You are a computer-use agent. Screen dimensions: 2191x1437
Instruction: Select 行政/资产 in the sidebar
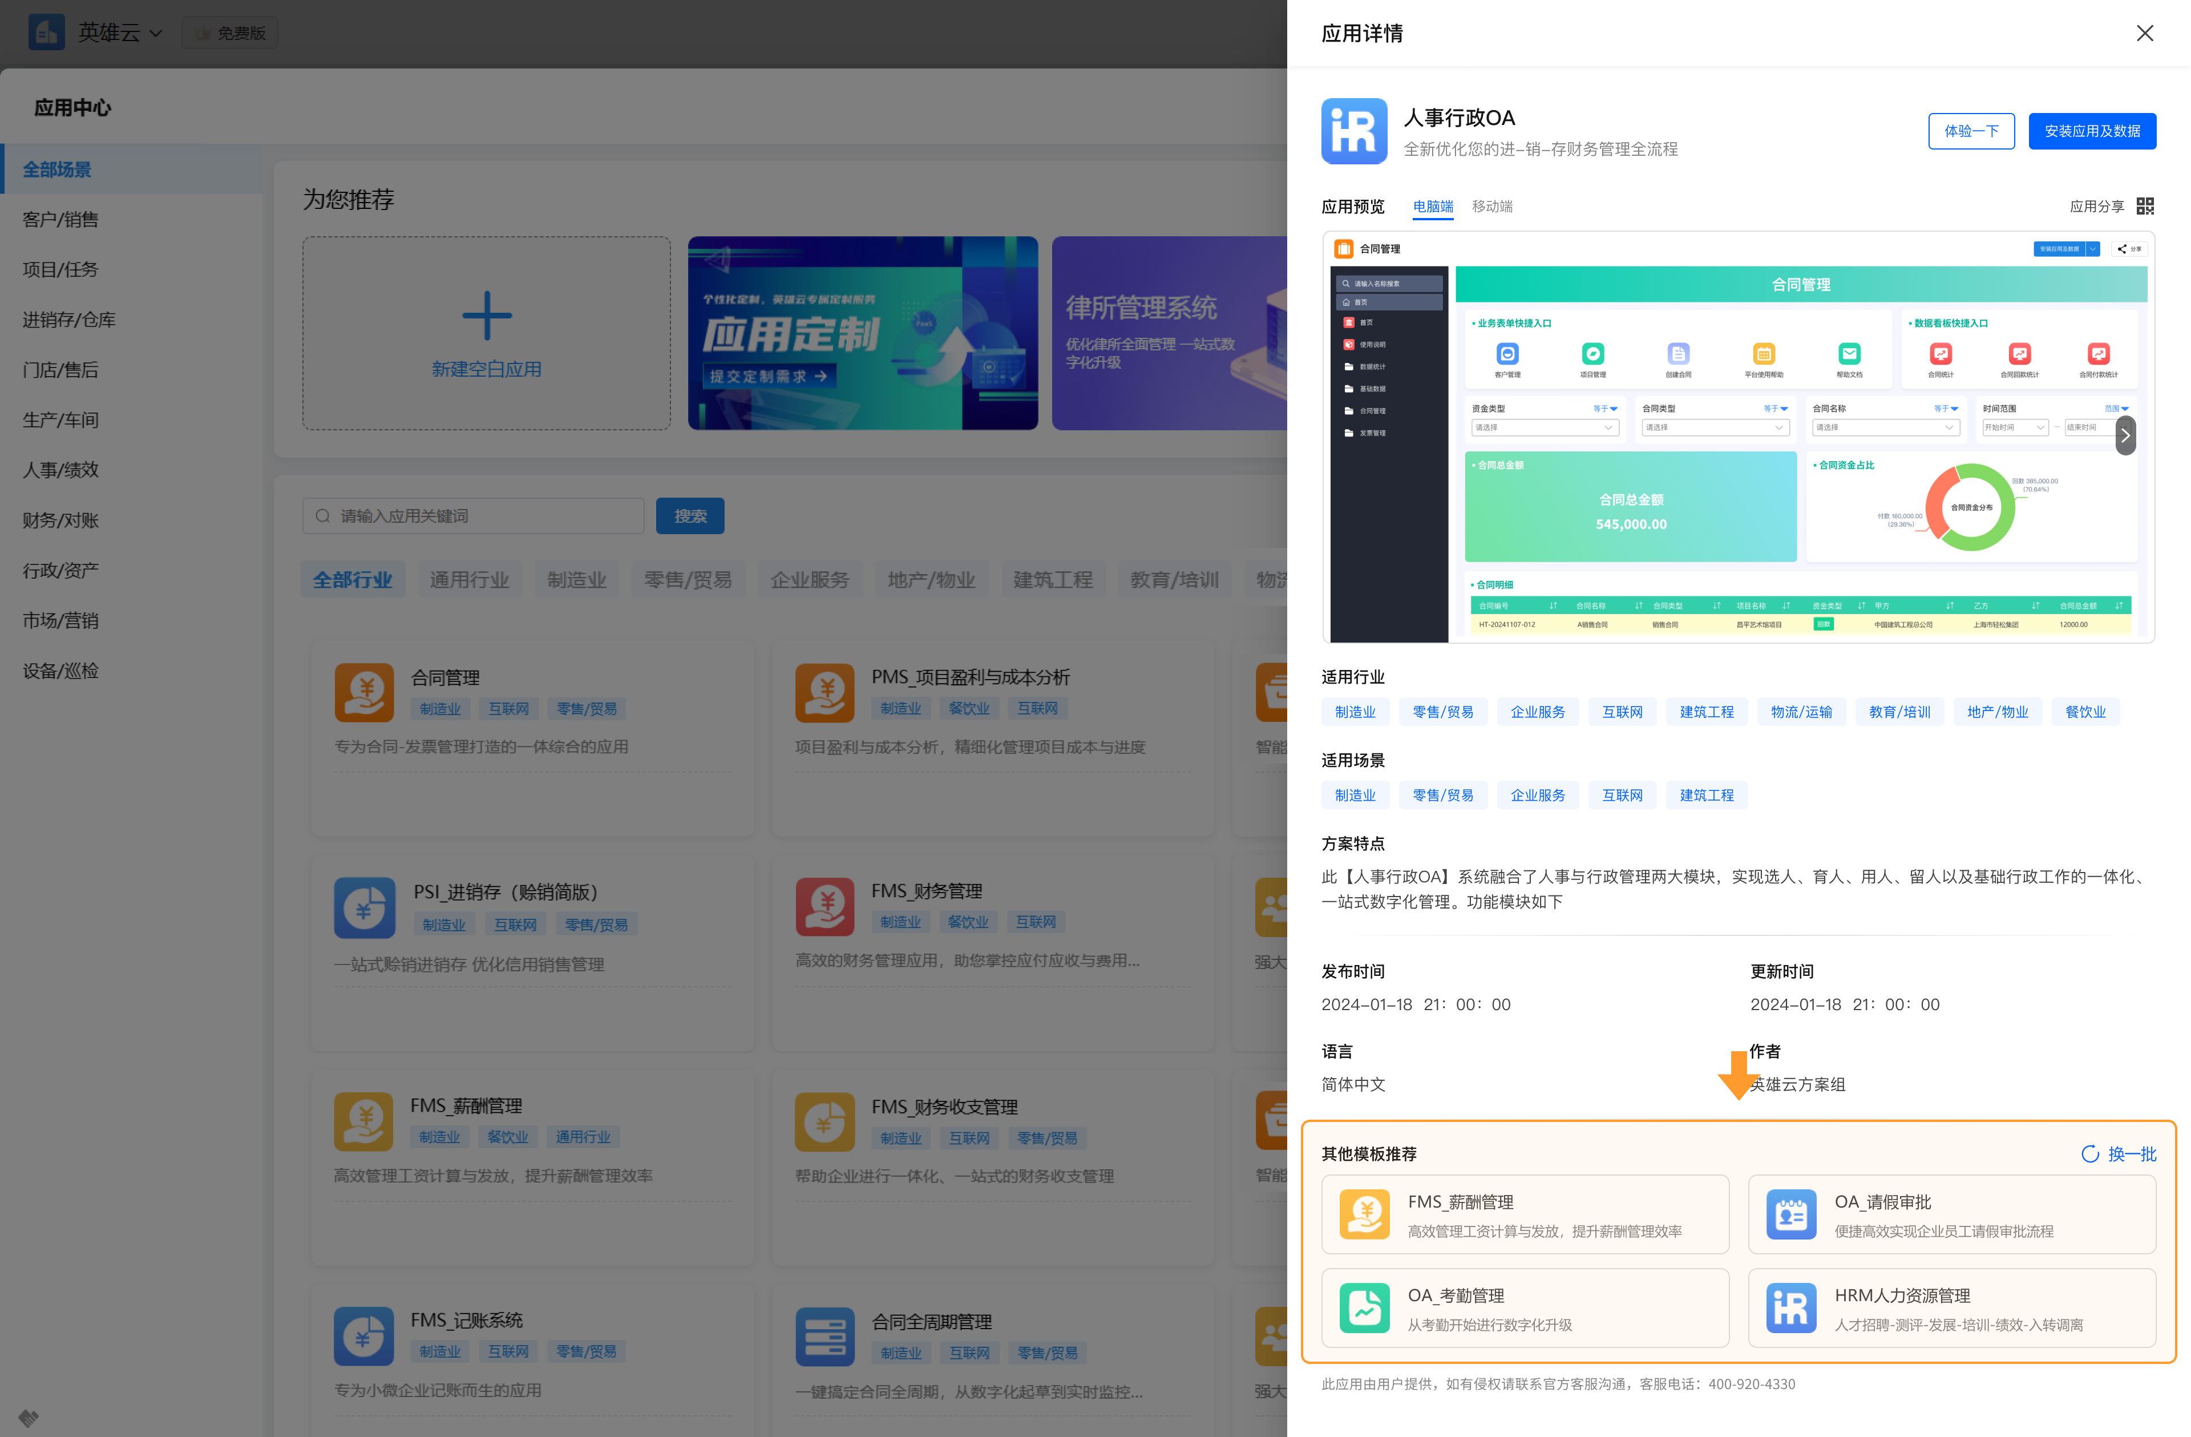132,571
